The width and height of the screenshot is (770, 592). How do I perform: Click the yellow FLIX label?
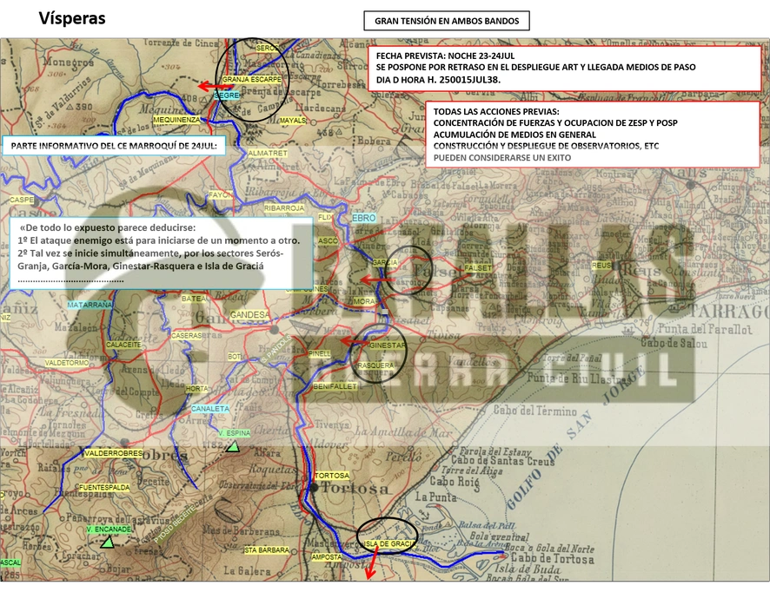click(x=325, y=217)
